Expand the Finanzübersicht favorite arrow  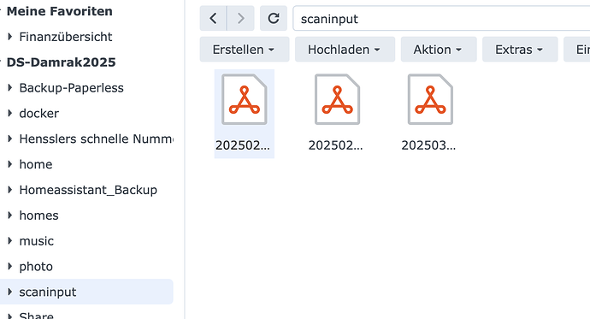pos(10,37)
